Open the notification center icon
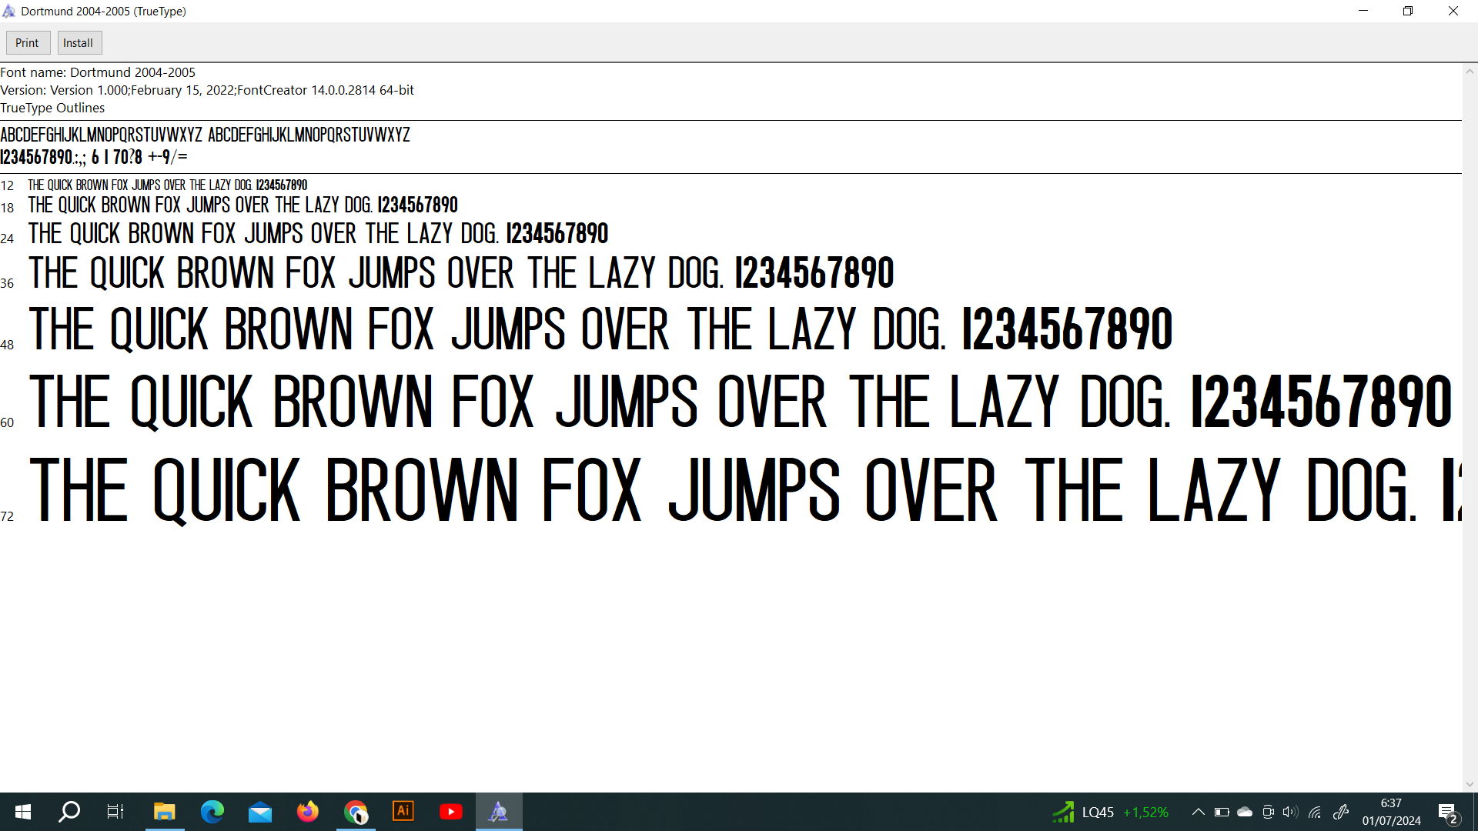The height and width of the screenshot is (831, 1478). (1448, 813)
